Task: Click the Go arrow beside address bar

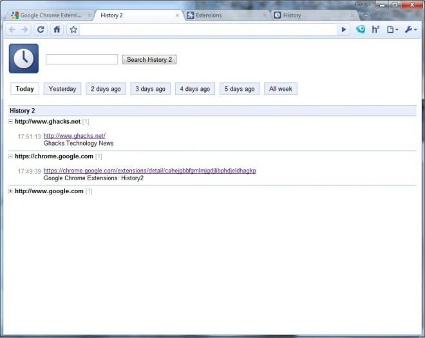Action: [344, 30]
